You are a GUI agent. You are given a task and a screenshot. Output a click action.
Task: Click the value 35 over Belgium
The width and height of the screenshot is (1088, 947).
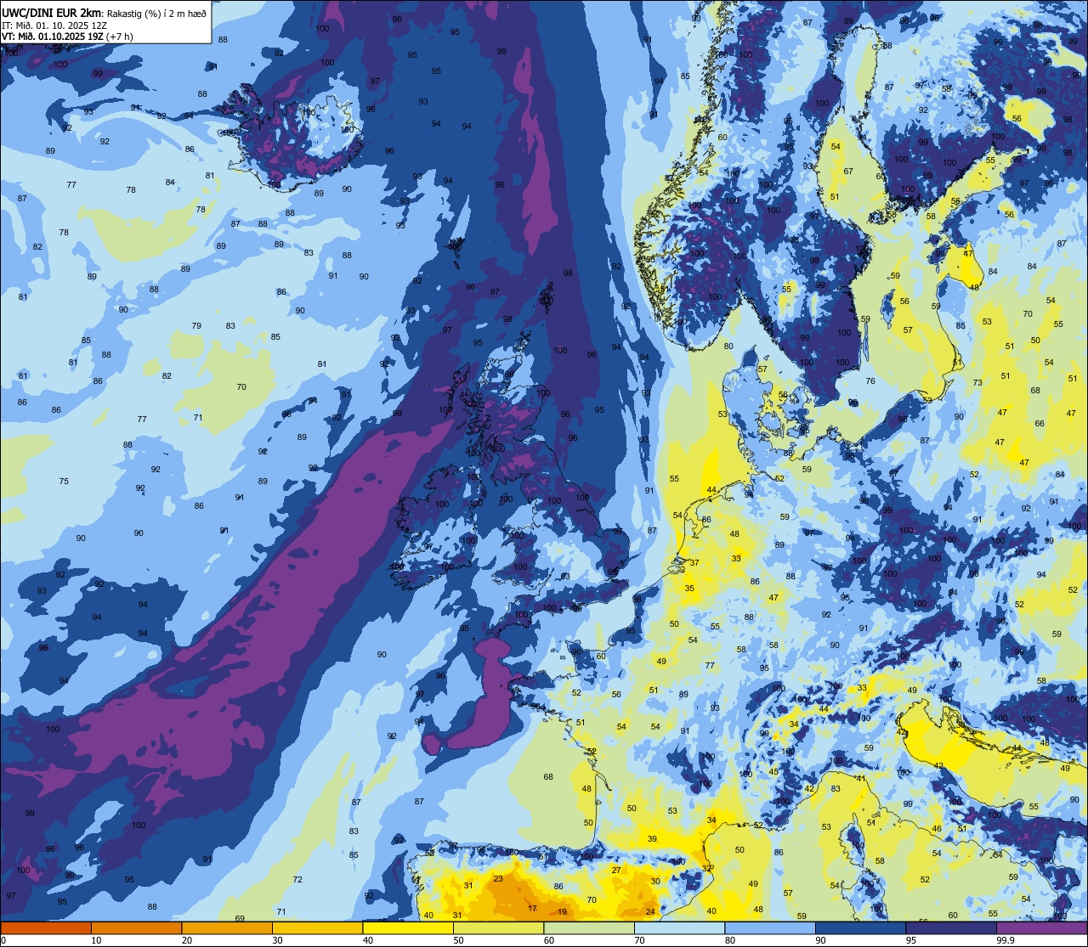tap(689, 589)
